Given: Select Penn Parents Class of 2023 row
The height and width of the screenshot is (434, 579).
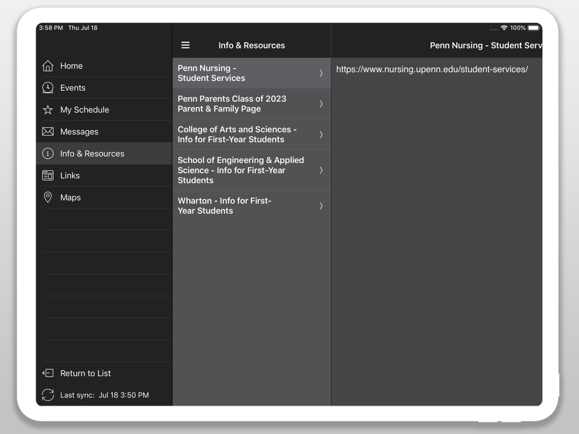Looking at the screenshot, I should pyautogui.click(x=251, y=104).
